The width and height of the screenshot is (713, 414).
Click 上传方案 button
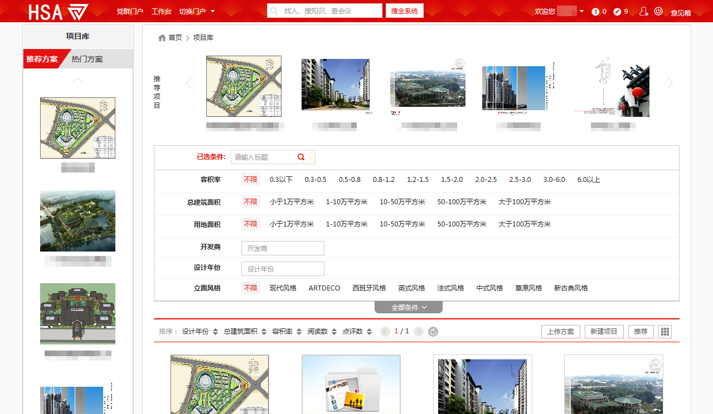point(561,332)
